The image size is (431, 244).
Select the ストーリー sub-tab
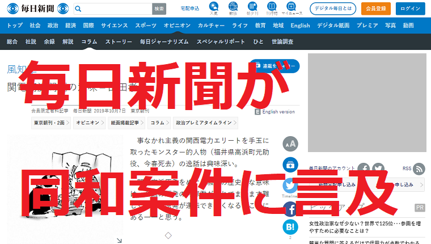tap(119, 42)
